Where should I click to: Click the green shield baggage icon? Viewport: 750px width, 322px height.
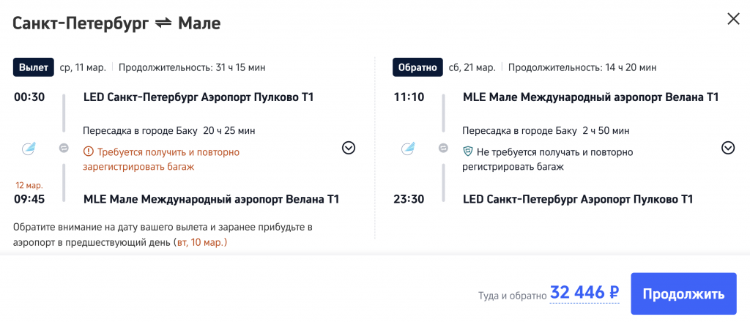tap(468, 152)
